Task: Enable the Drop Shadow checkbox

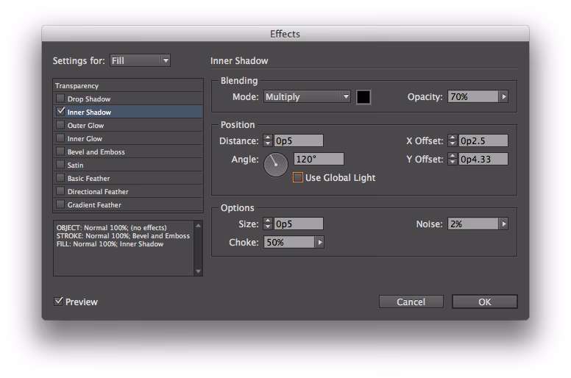Action: [x=60, y=99]
